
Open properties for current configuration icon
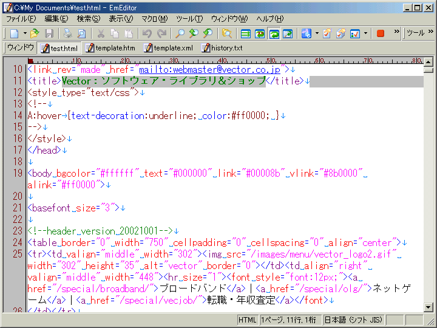(327, 34)
